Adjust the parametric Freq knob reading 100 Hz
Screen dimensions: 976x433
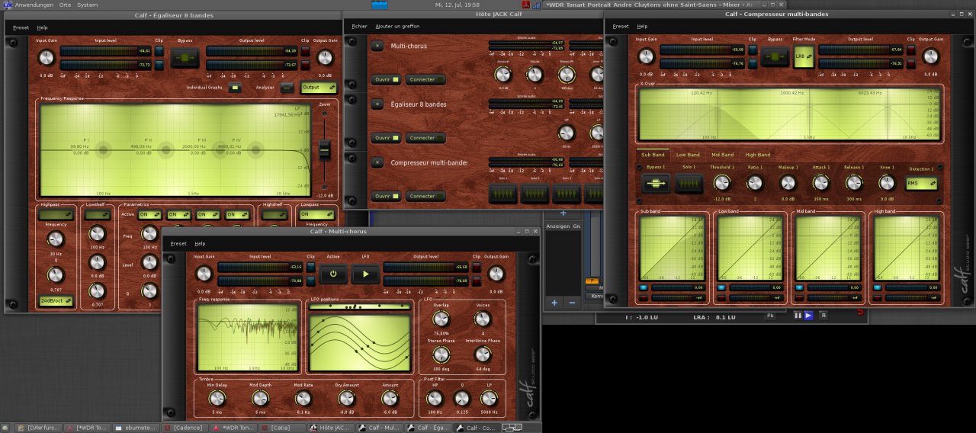click(149, 233)
